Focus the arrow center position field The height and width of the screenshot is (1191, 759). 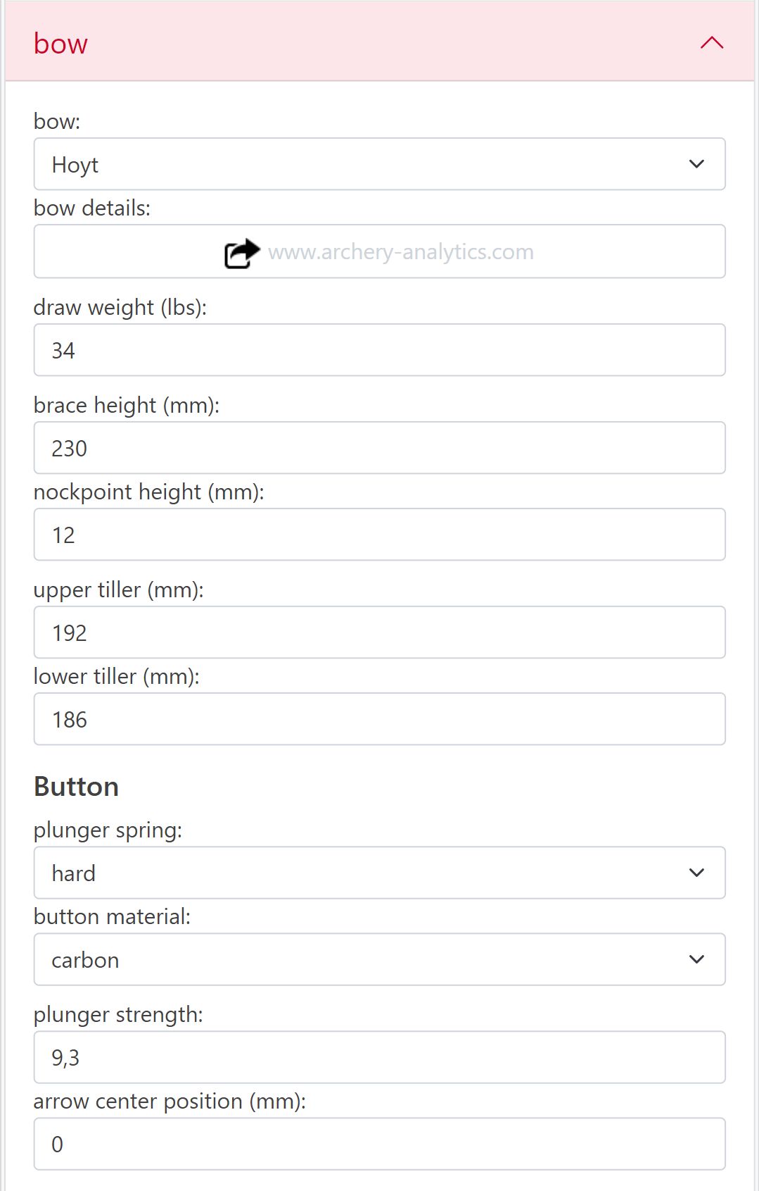[379, 1144]
